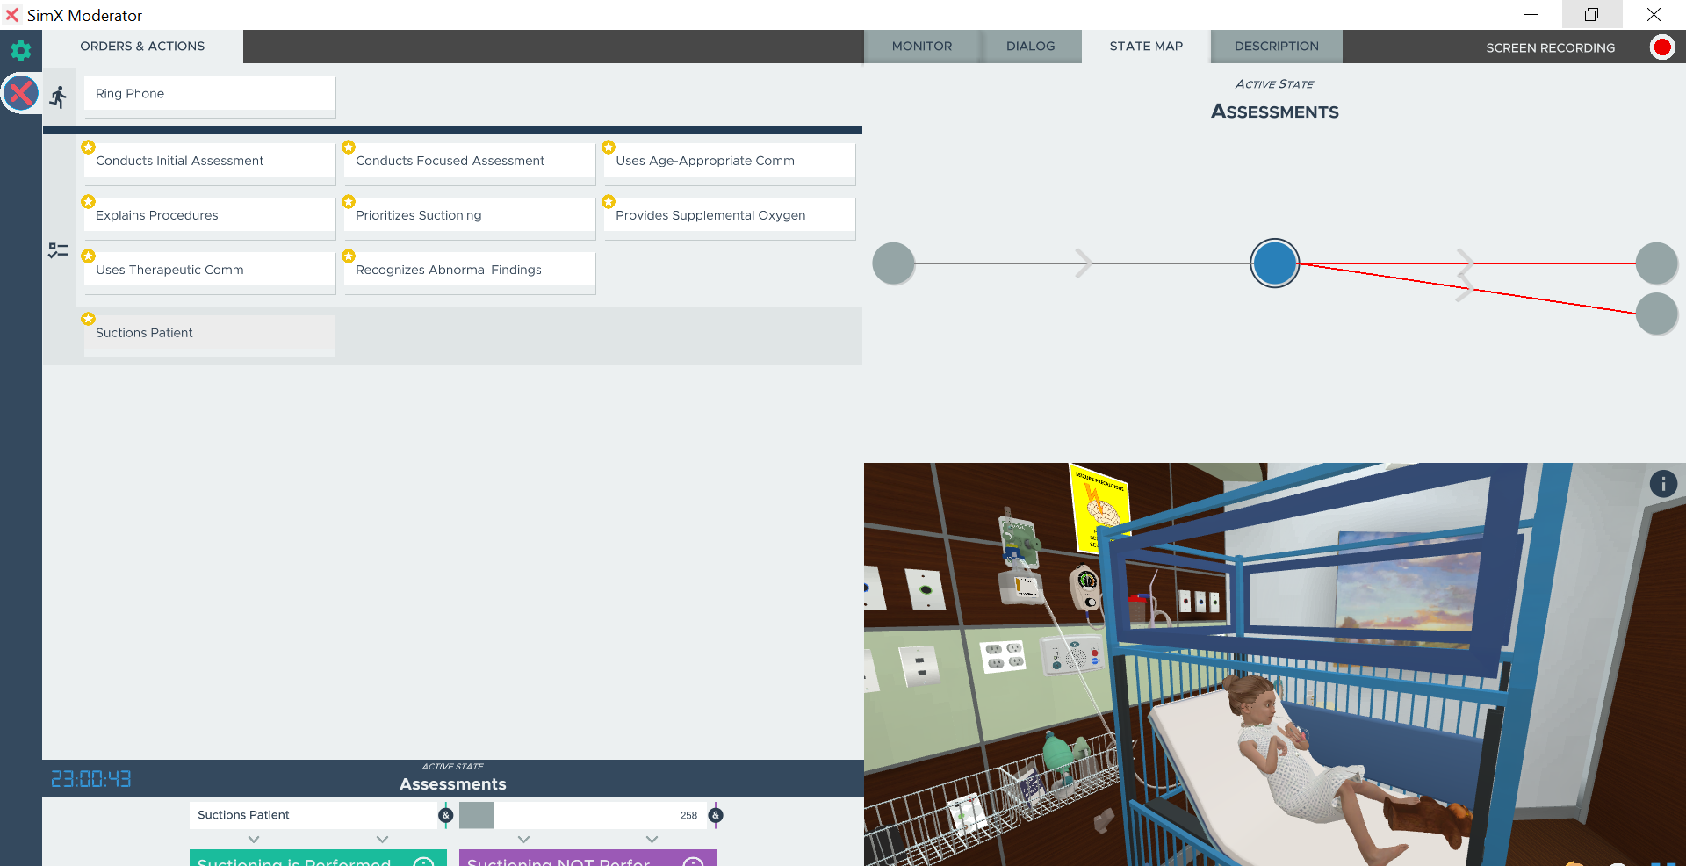Screen dimensions: 1686x866
Task: Mark Prioritizes Suctioning as completed
Action: 469,215
